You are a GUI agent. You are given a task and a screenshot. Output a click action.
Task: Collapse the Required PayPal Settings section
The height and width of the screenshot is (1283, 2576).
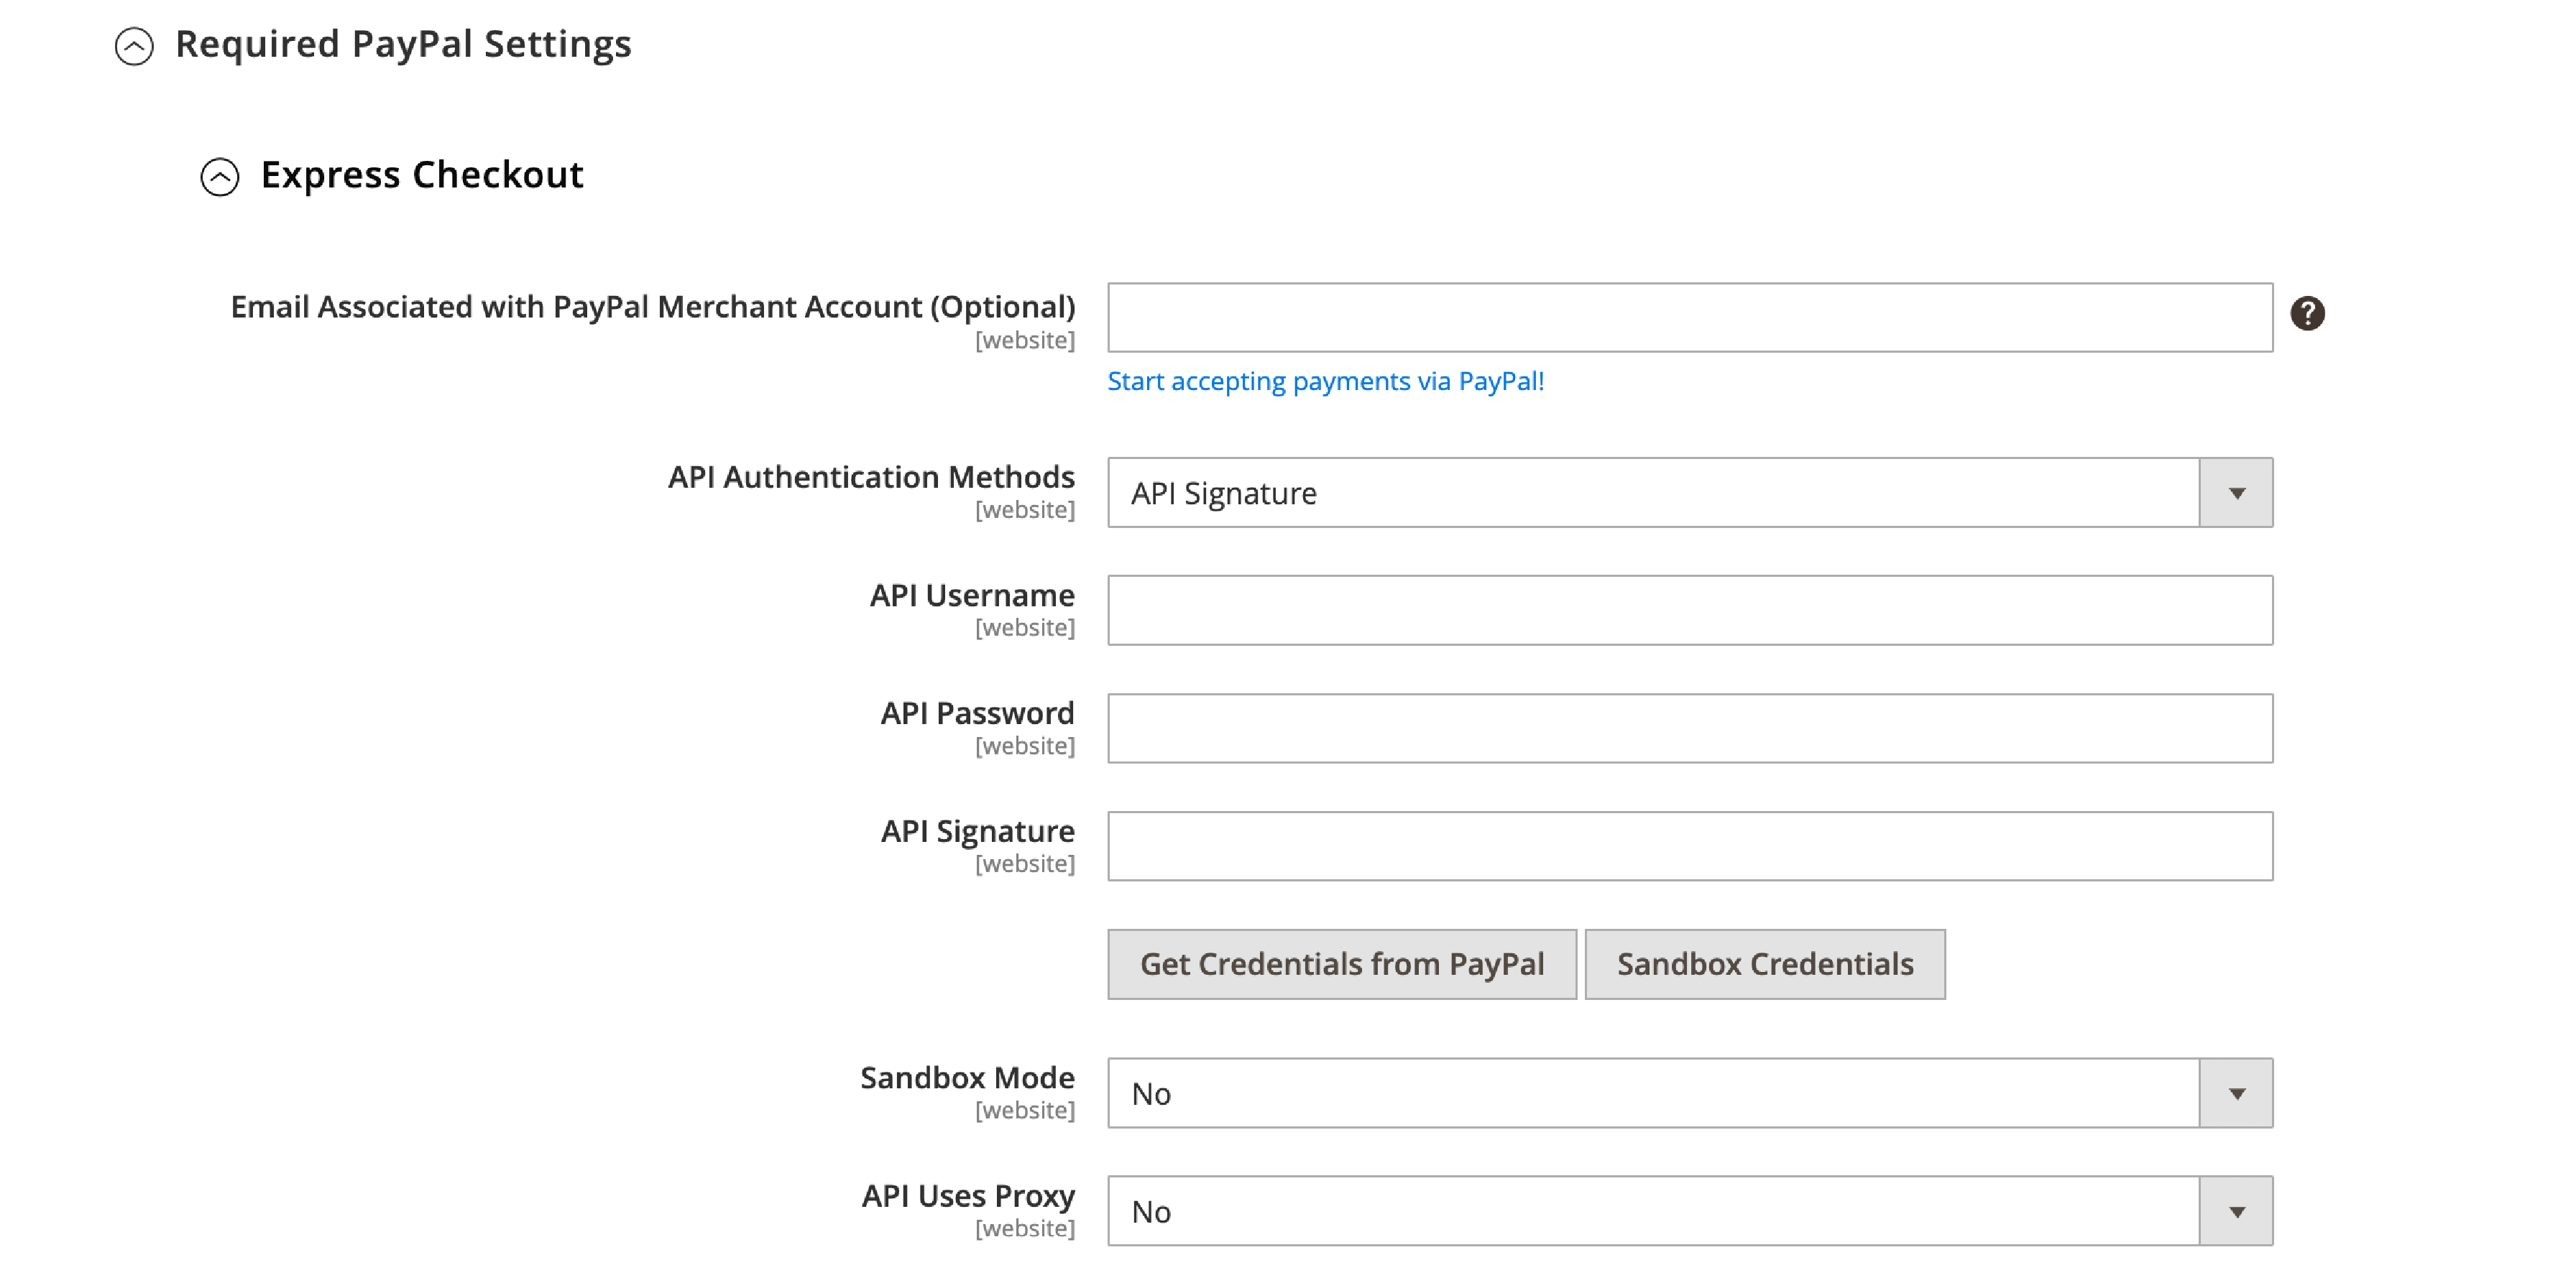(134, 46)
